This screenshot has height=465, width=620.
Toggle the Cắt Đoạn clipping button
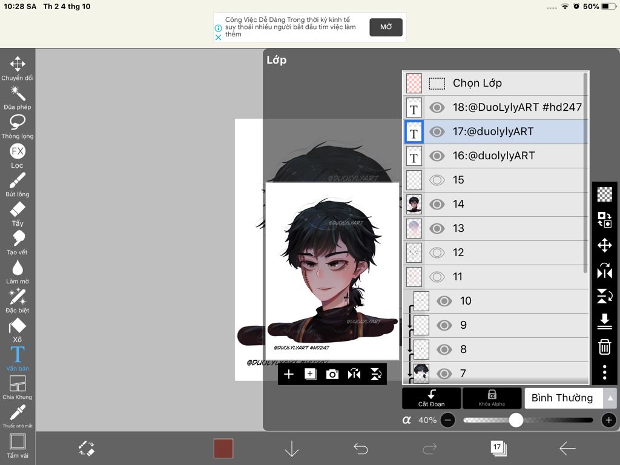tap(431, 398)
